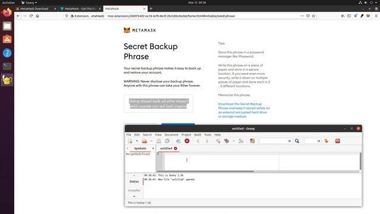Open the page actions three-dots menu in URL bar
The image size is (380, 214).
[x=302, y=16]
